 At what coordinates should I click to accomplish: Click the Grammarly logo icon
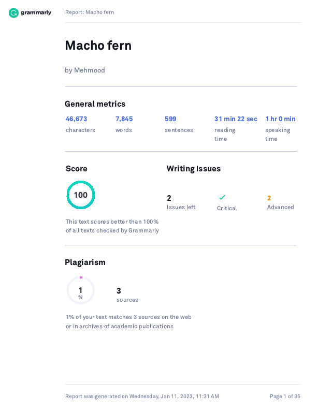click(x=13, y=13)
